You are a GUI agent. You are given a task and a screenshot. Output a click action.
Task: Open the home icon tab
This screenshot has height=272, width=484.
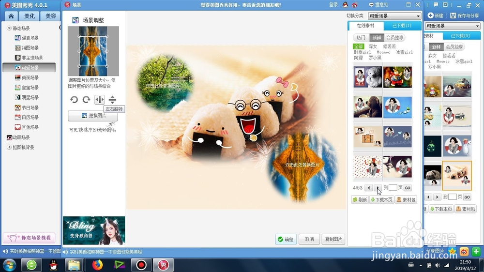click(11, 16)
